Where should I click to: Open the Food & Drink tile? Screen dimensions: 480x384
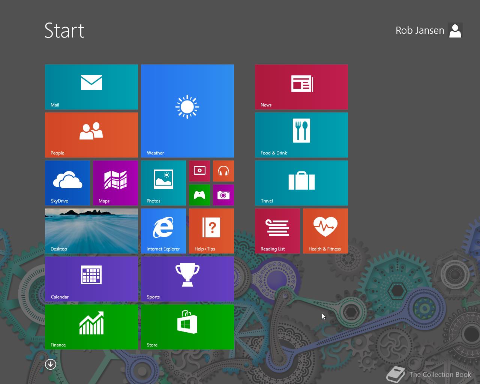(301, 135)
